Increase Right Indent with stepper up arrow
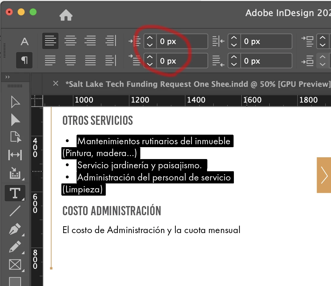The image size is (331, 286). pyautogui.click(x=234, y=38)
